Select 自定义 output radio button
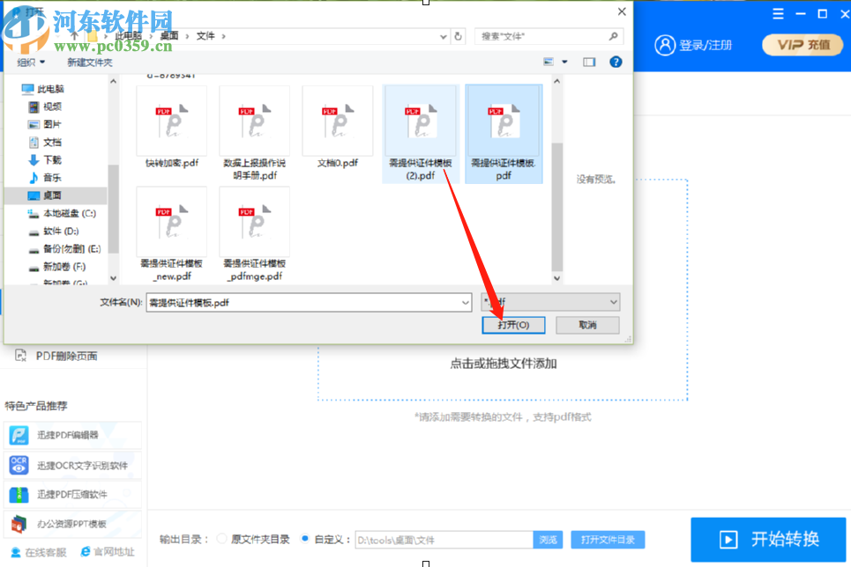851x567 pixels. click(x=305, y=539)
